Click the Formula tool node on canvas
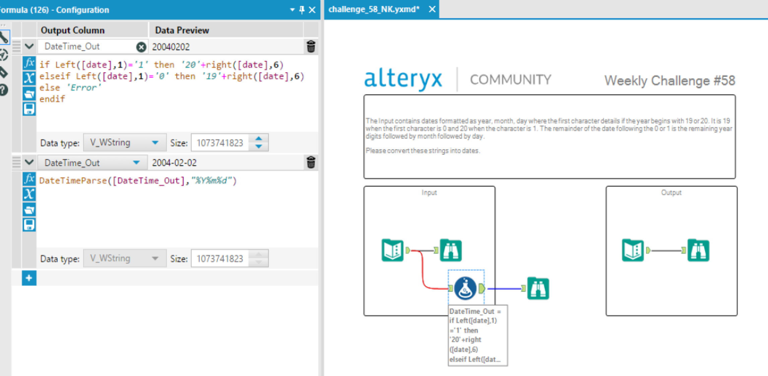 pos(465,288)
